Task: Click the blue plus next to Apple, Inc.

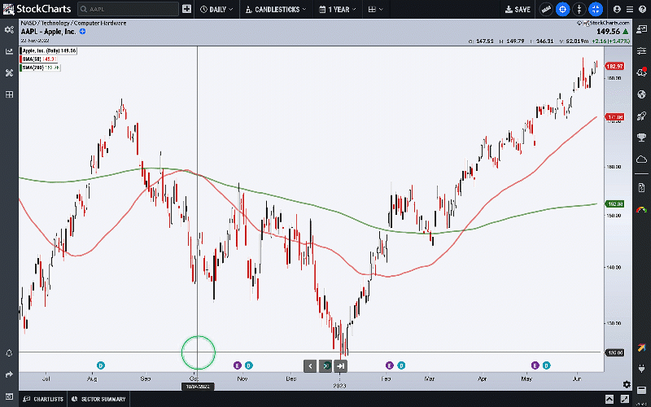Action: coord(82,31)
